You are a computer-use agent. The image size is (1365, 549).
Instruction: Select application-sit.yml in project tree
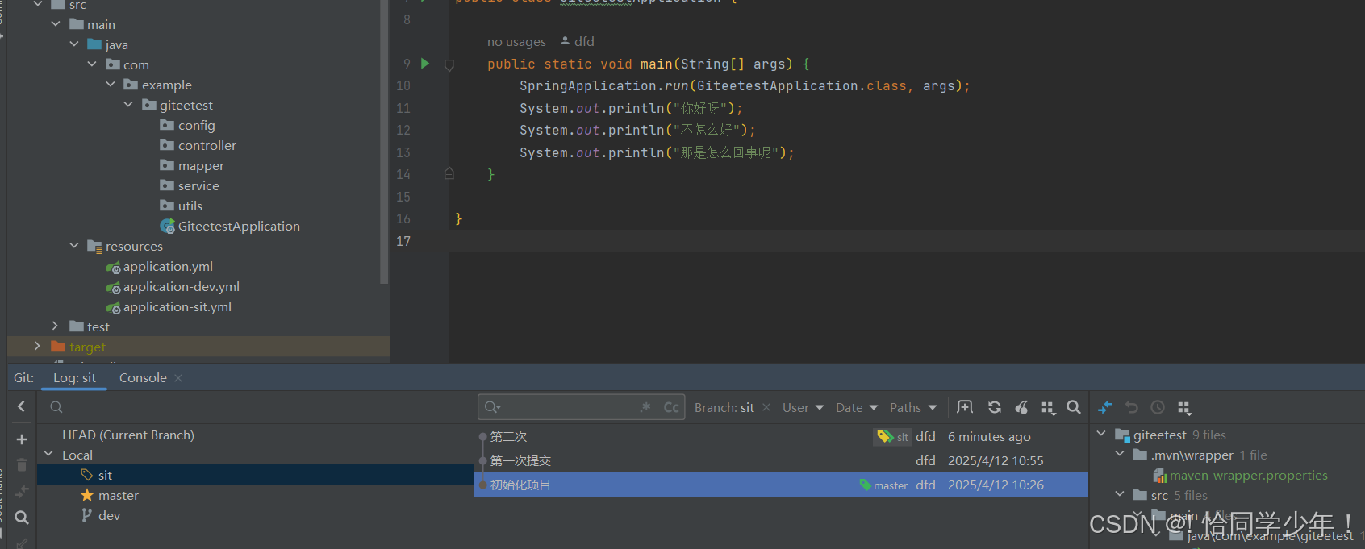click(177, 307)
